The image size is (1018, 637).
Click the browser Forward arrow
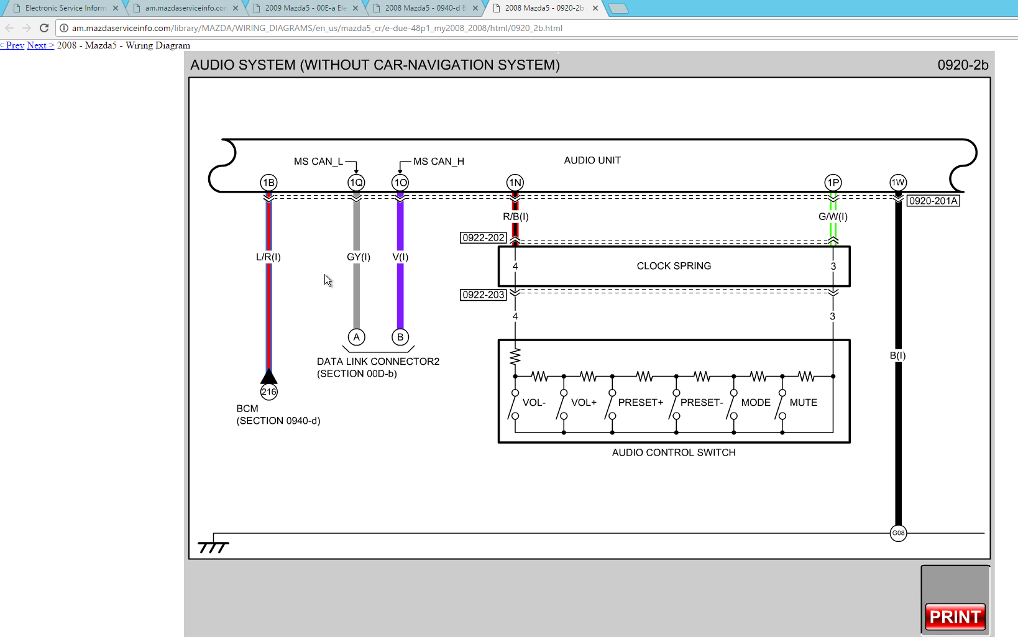pyautogui.click(x=26, y=28)
